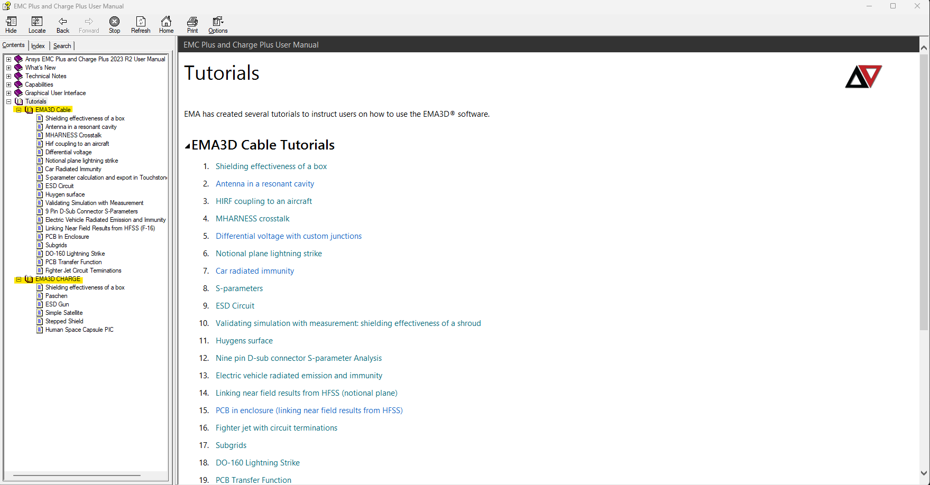Select Huygen surface in contents tree
Screen dimensions: 930x485
coord(65,194)
